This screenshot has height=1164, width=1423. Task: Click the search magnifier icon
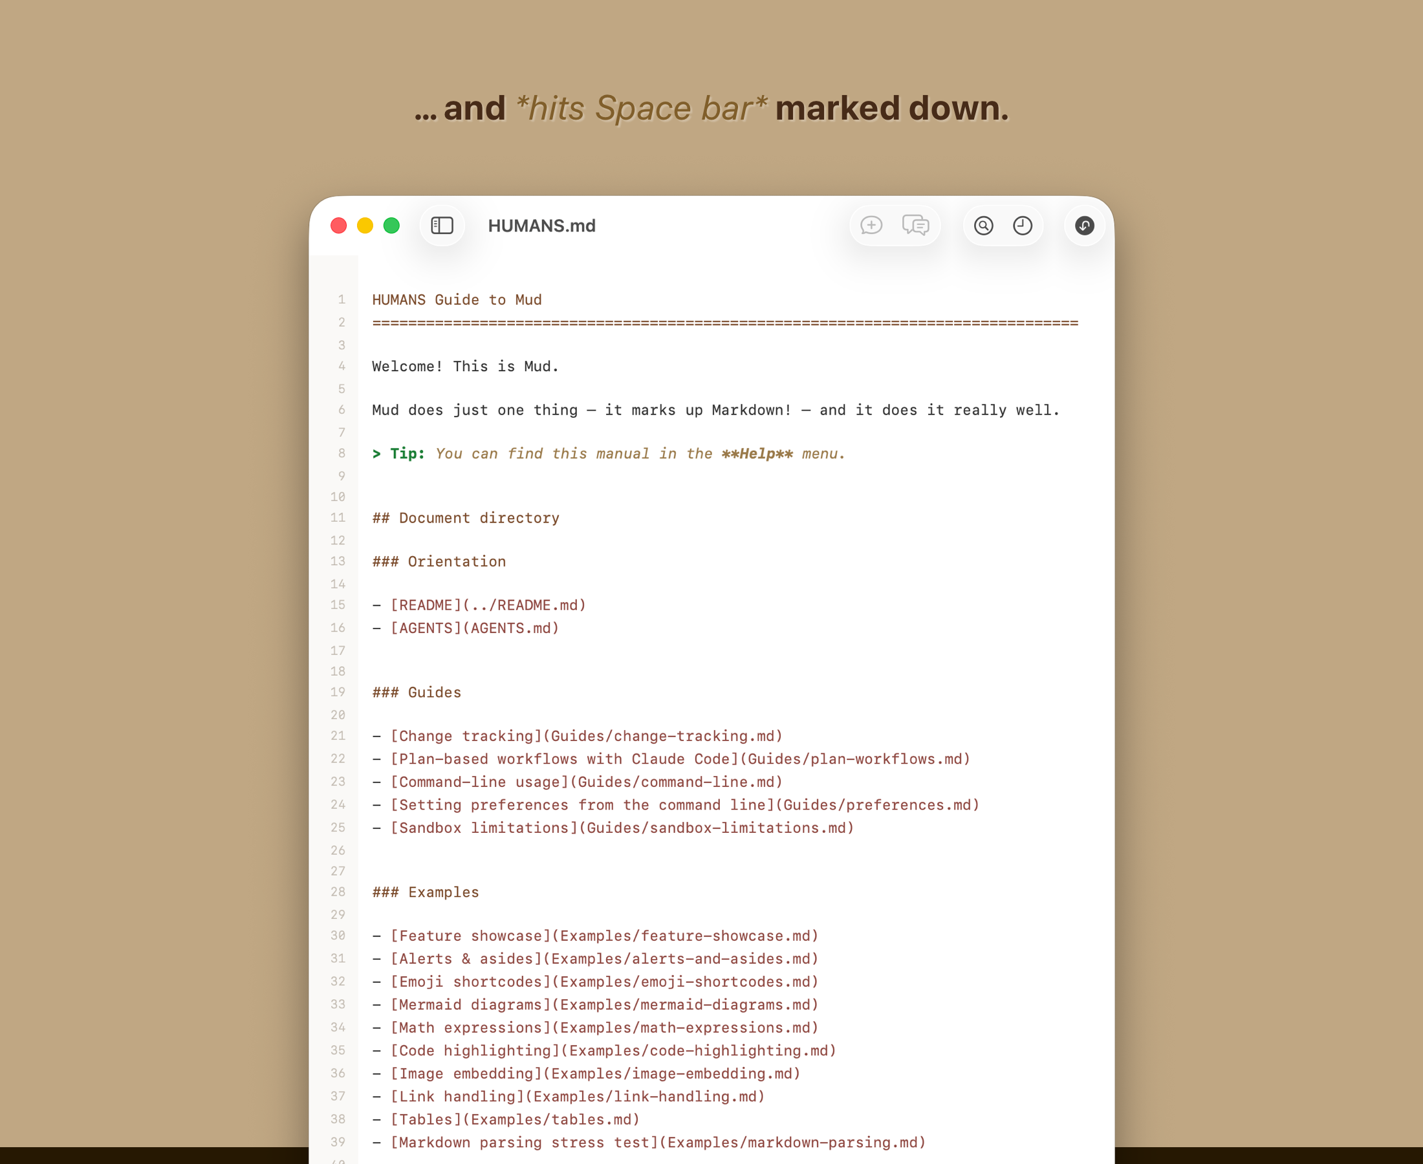(x=983, y=225)
